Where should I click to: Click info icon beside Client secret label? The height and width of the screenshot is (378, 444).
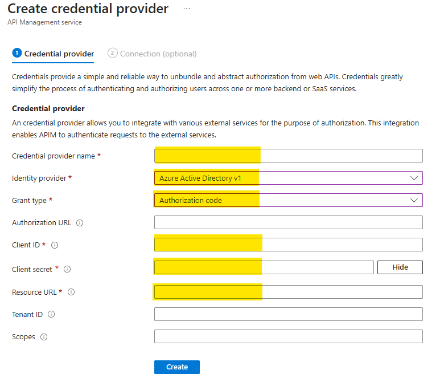pos(67,269)
